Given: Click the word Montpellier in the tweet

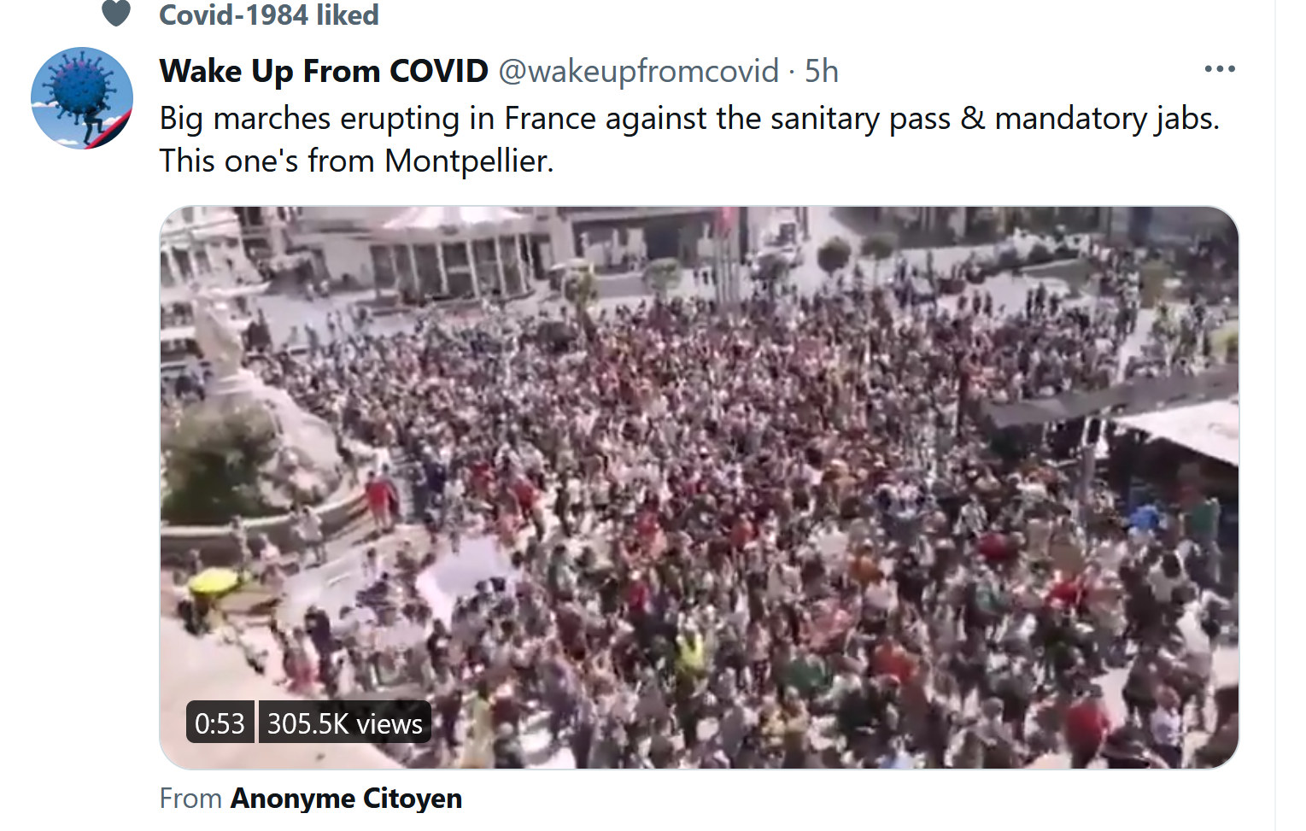Looking at the screenshot, I should (x=468, y=161).
